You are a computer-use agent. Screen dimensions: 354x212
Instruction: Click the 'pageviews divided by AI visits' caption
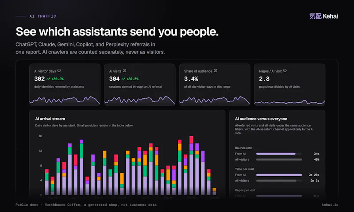[279, 87]
